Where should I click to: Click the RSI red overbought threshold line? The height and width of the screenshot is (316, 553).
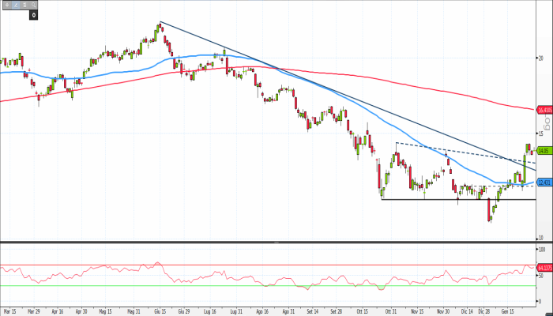pos(237,265)
